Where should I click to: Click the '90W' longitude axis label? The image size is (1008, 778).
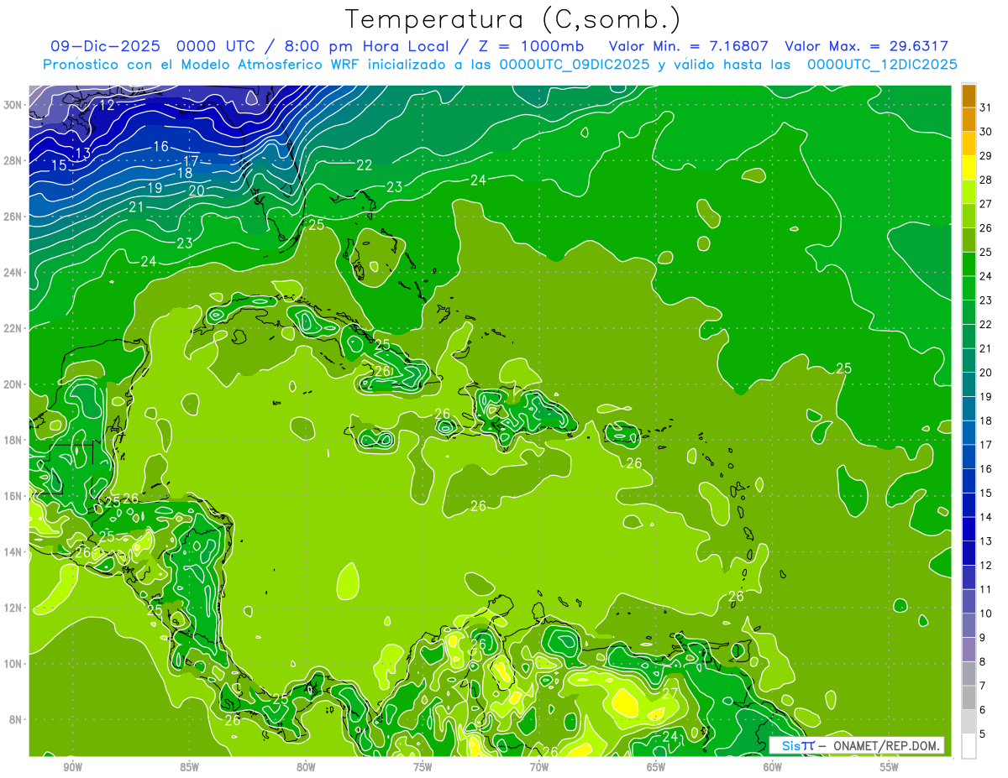72,767
